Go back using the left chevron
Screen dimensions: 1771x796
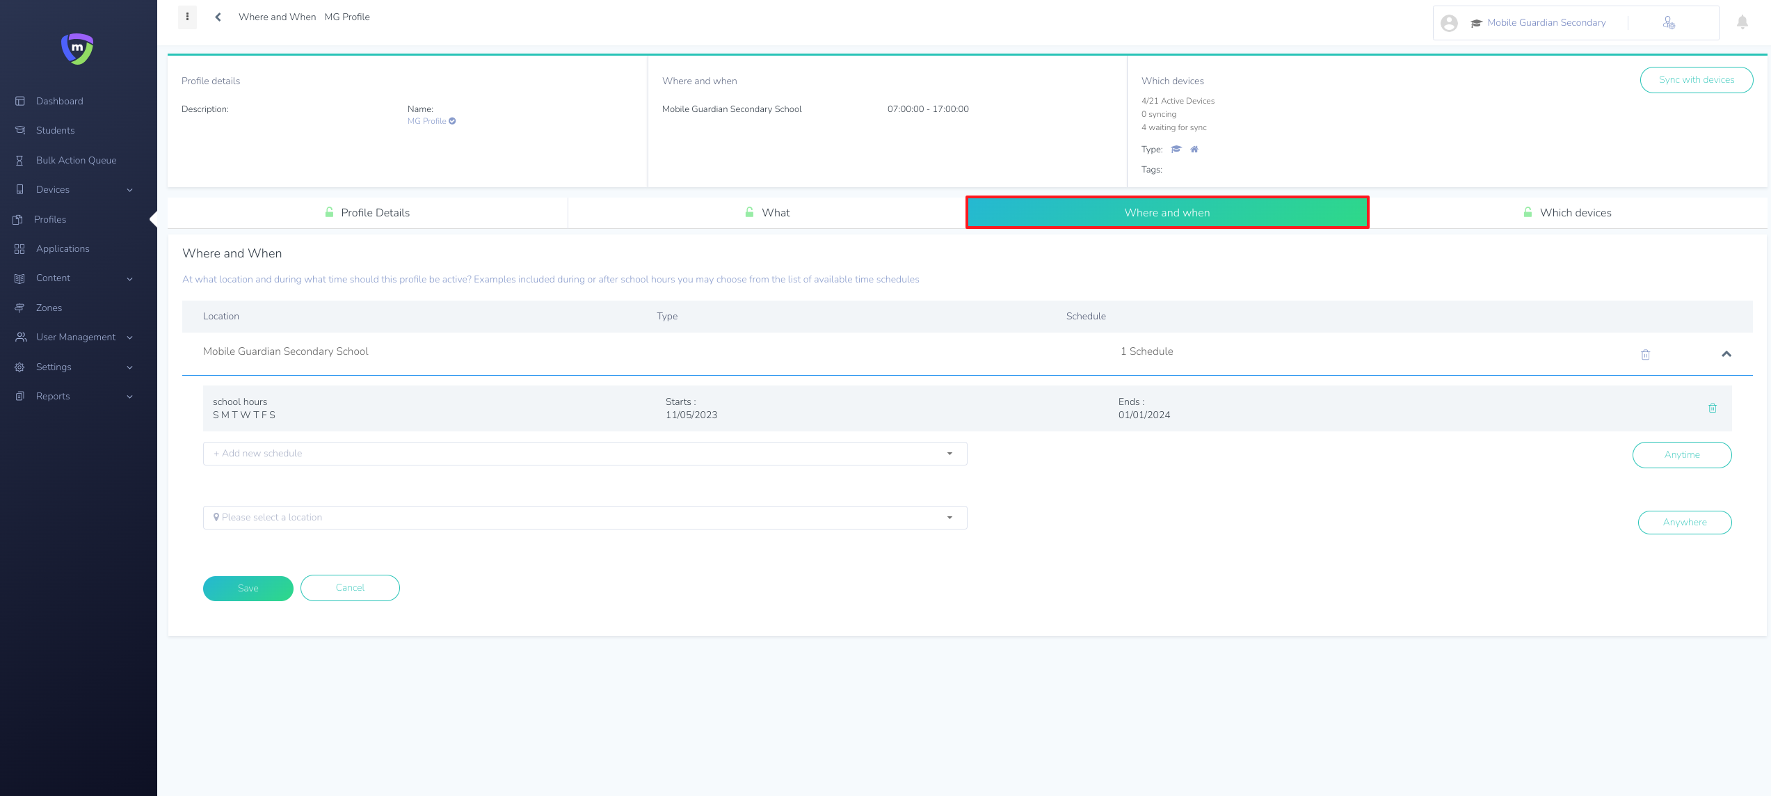point(218,17)
